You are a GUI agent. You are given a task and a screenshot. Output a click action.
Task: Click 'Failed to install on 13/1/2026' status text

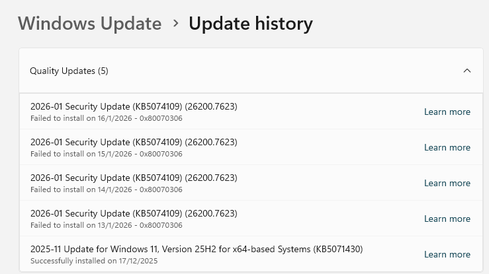pyautogui.click(x=106, y=225)
